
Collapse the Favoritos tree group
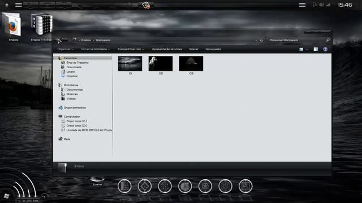(56, 58)
